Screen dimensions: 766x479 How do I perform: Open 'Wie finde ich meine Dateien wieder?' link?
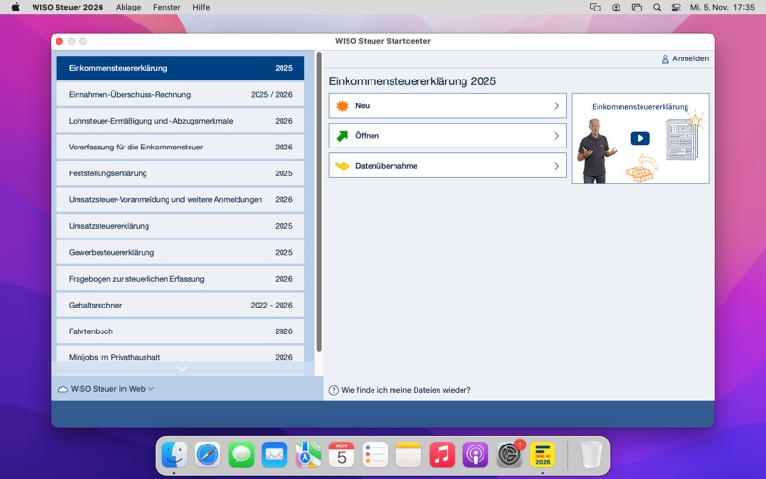tap(405, 390)
